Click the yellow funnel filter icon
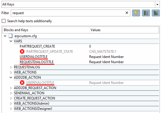The width and height of the screenshot is (161, 113). [x=136, y=13]
